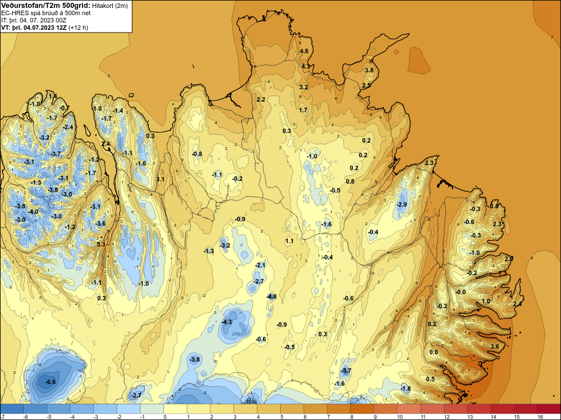The image size is (561, 420).
Task: Select the legend color band between 15 and 16
Action: pos(526,409)
